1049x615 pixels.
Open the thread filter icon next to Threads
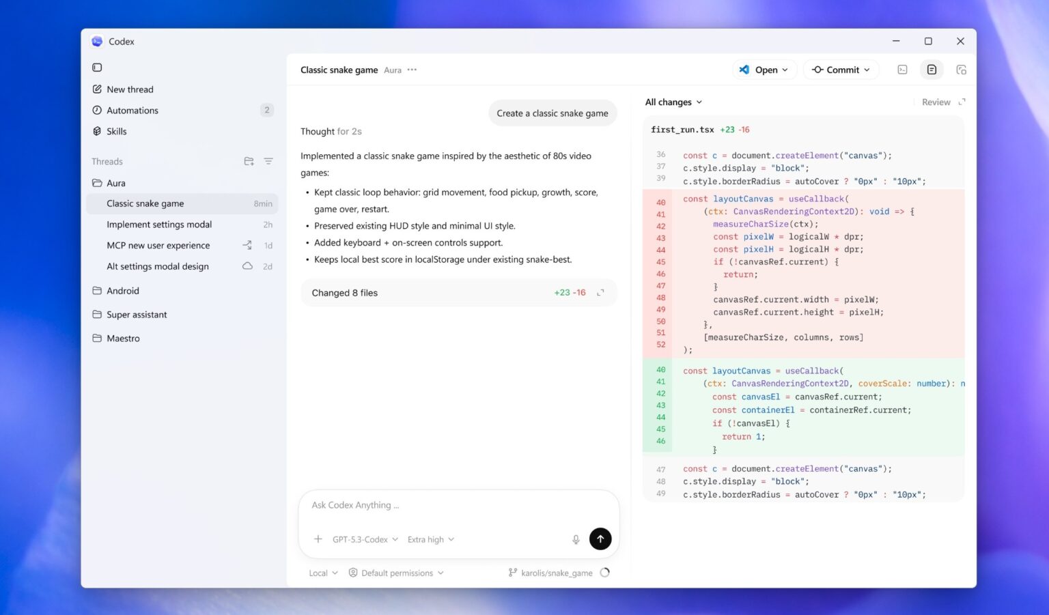click(x=268, y=161)
